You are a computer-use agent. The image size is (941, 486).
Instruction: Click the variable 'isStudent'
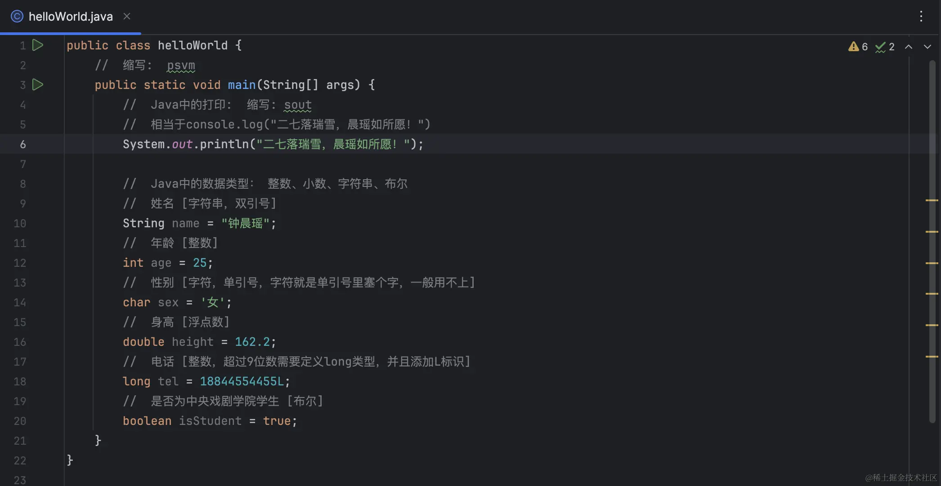pos(210,421)
